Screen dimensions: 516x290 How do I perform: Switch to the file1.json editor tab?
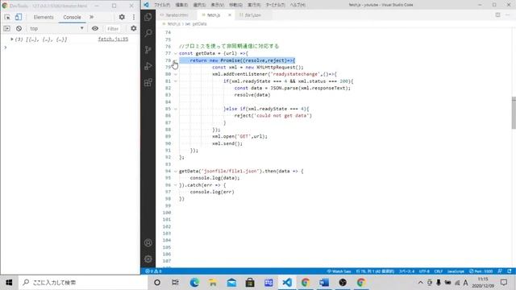252,15
